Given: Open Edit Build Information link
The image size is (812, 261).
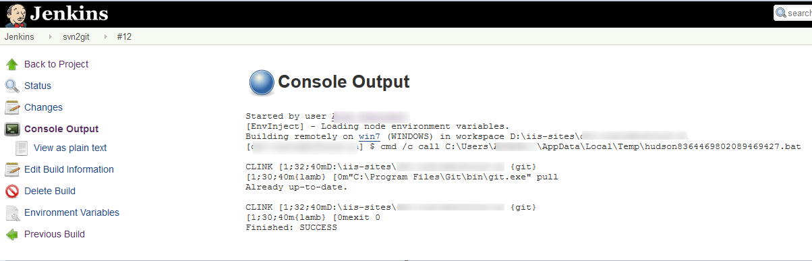Looking at the screenshot, I should pyautogui.click(x=69, y=169).
